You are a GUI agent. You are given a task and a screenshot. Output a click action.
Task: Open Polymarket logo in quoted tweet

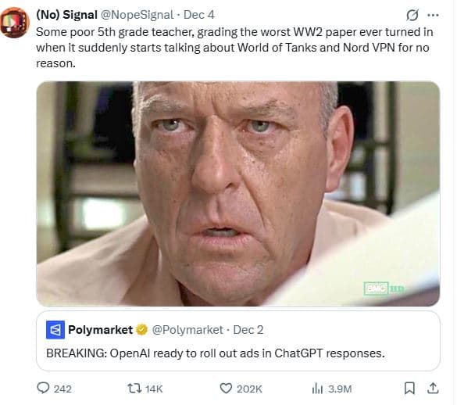pos(55,330)
